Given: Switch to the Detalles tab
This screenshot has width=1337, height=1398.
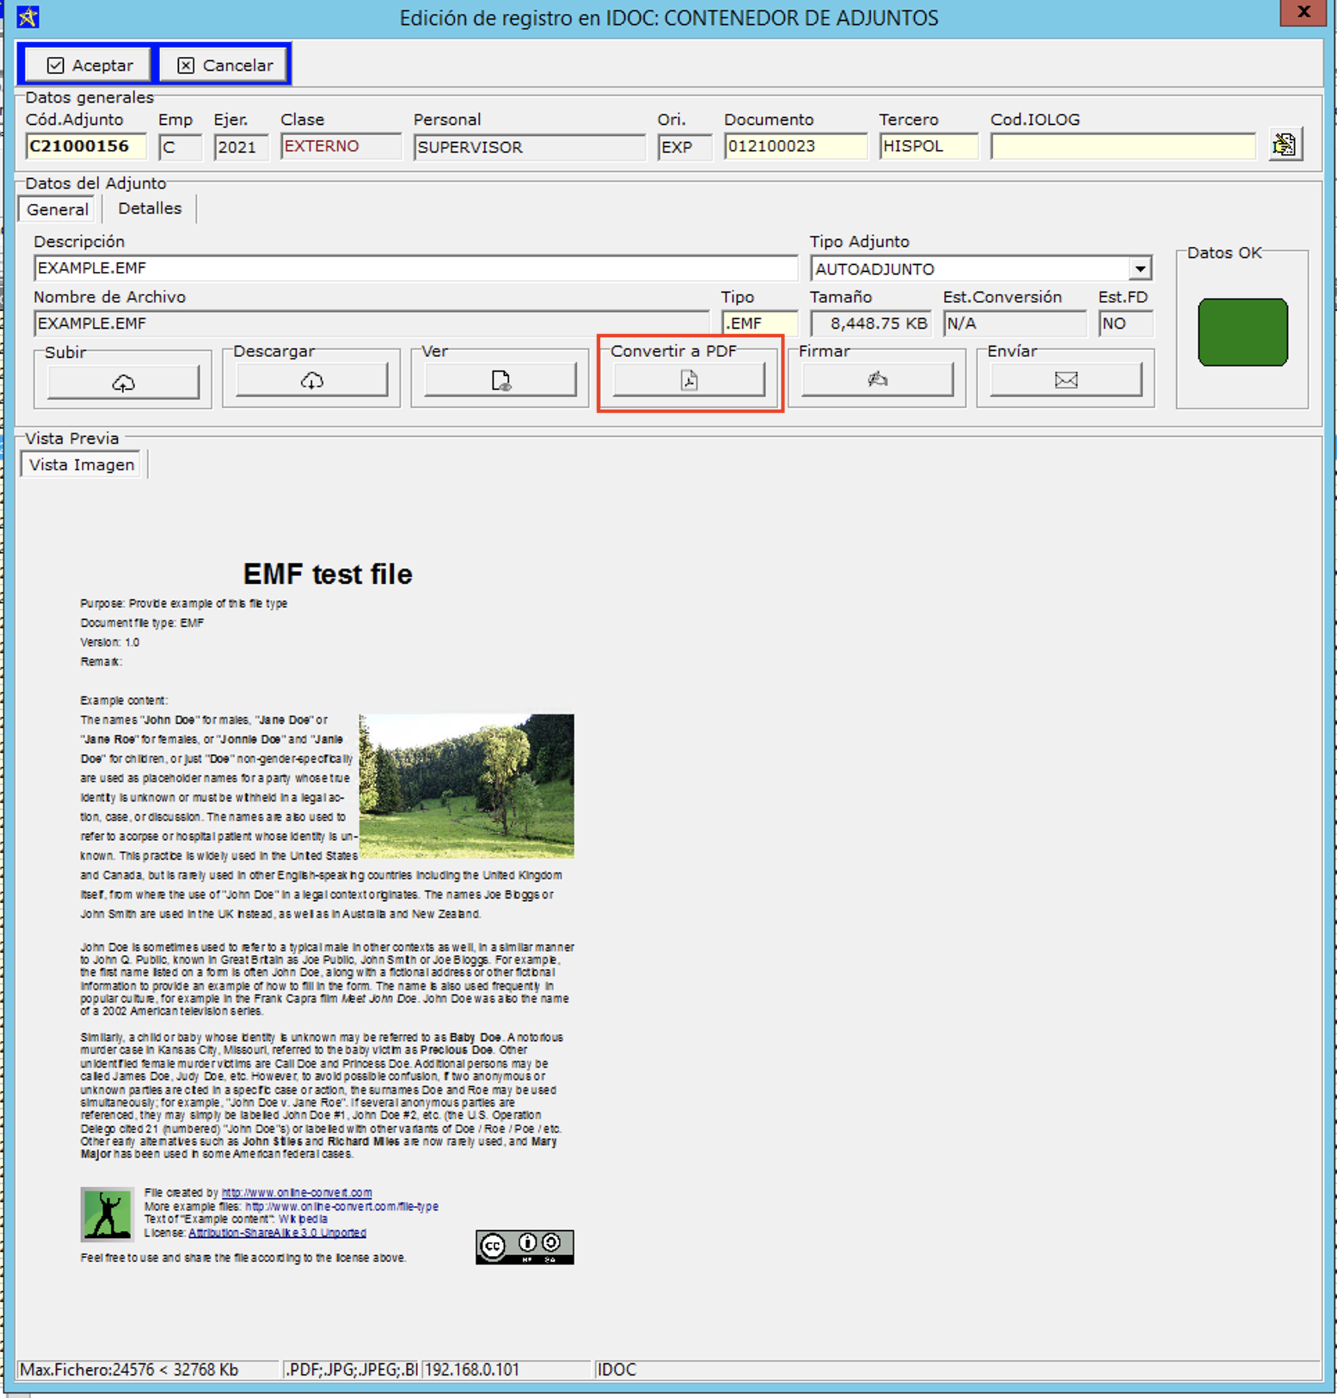Looking at the screenshot, I should 150,208.
